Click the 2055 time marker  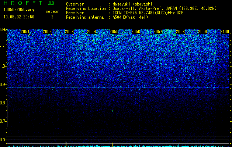click(114, 32)
